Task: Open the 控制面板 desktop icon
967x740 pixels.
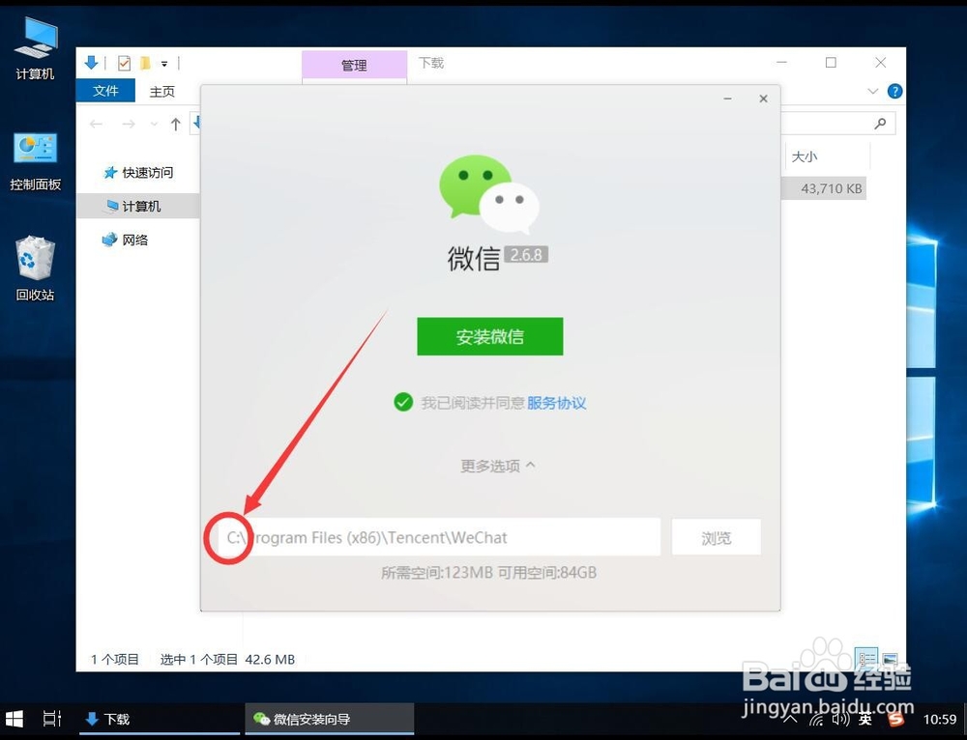Action: click(35, 161)
